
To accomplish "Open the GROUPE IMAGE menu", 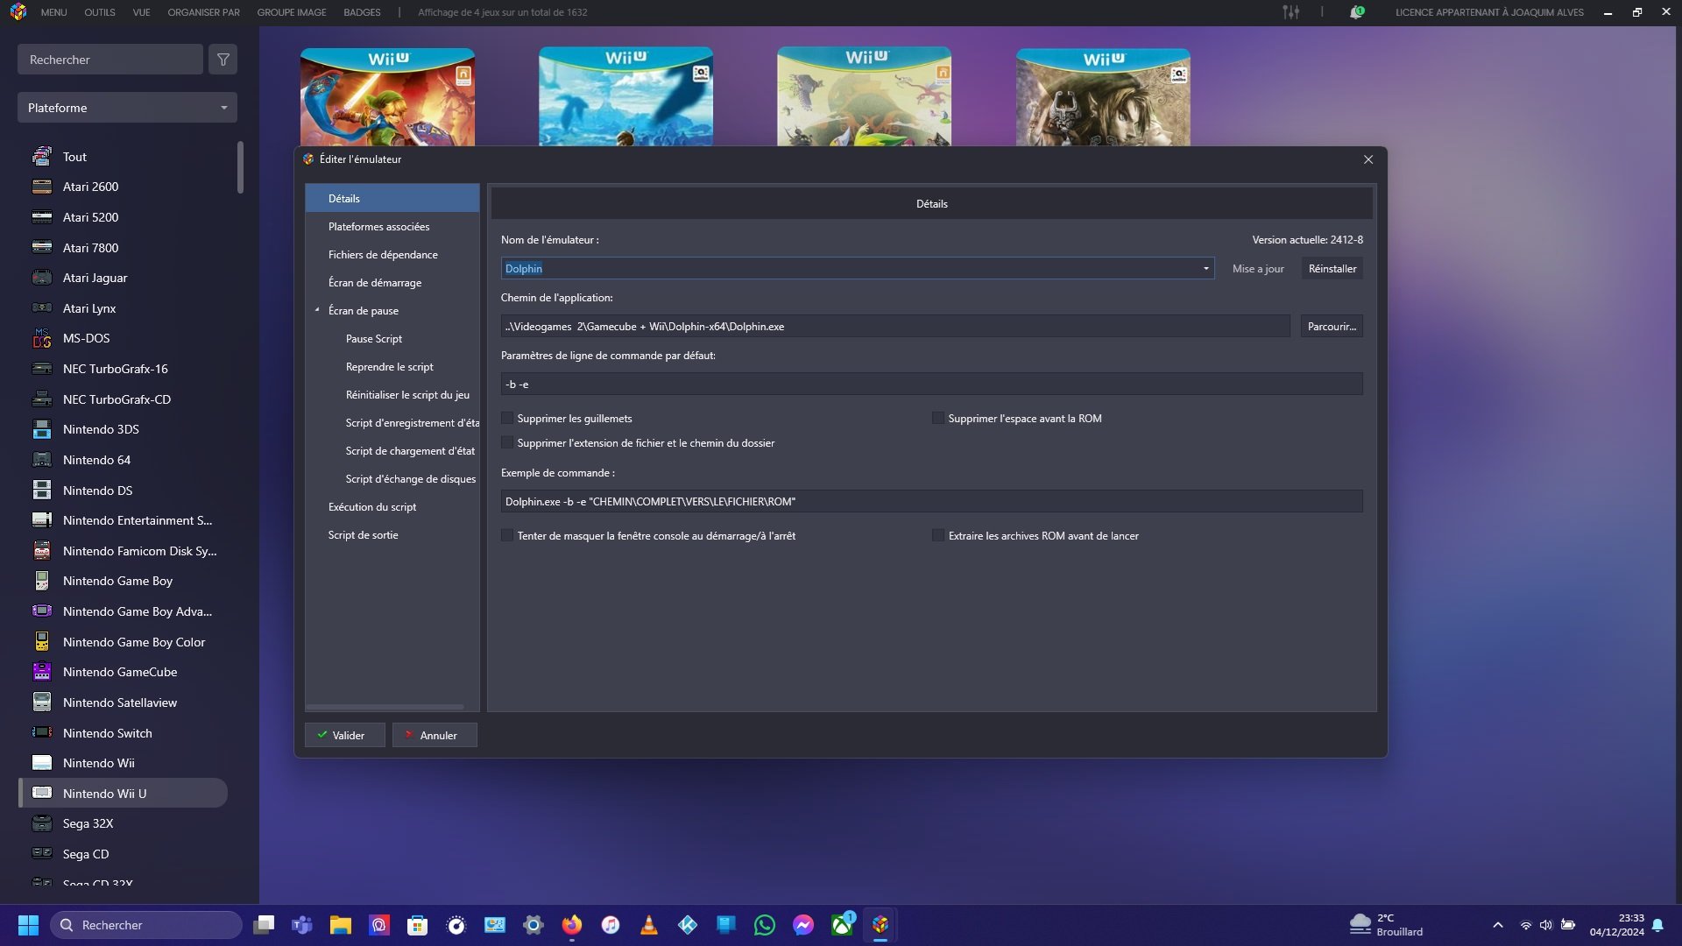I will [x=292, y=12].
